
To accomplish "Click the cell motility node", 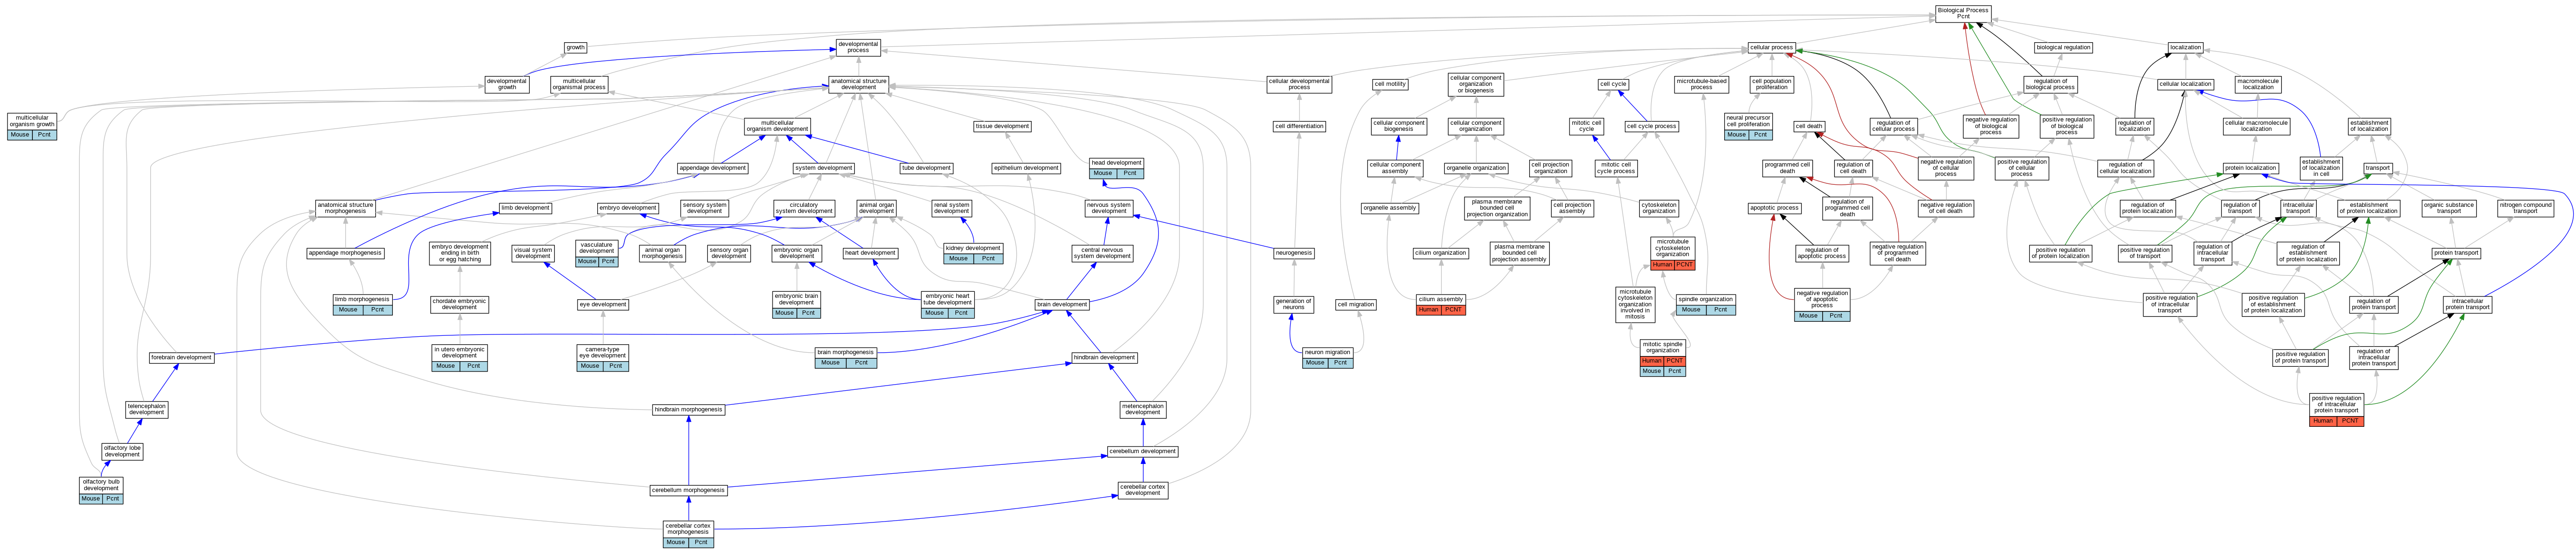I will (1390, 84).
